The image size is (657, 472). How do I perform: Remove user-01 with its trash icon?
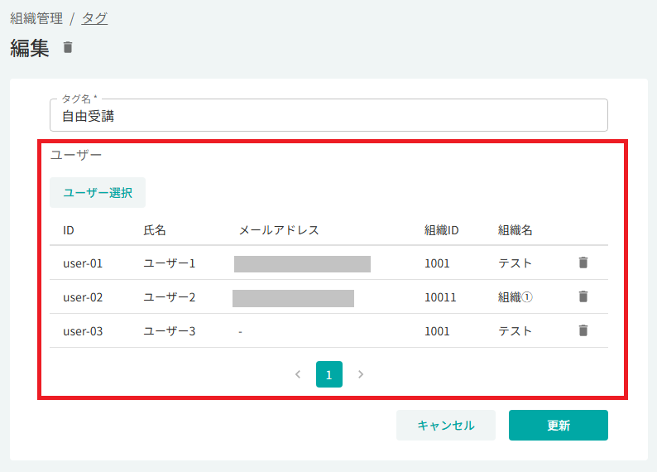tap(583, 262)
